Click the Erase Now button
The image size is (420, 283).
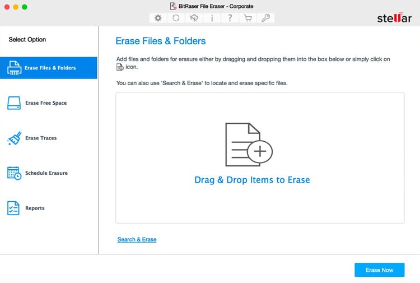pyautogui.click(x=379, y=270)
